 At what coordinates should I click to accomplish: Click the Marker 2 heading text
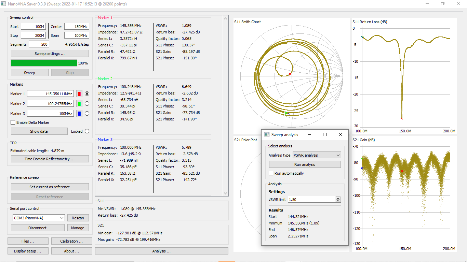tap(105, 79)
